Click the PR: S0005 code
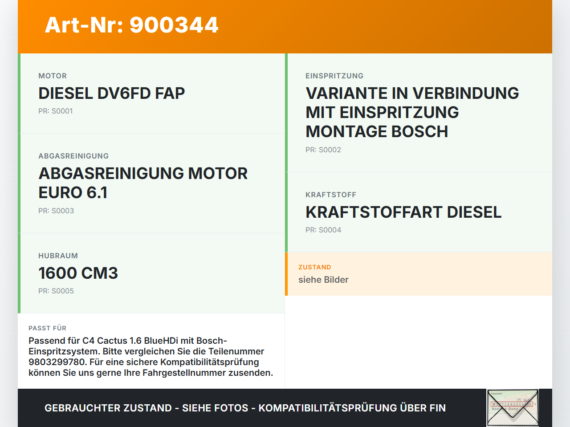Viewport: 570px width, 427px height. [x=56, y=291]
